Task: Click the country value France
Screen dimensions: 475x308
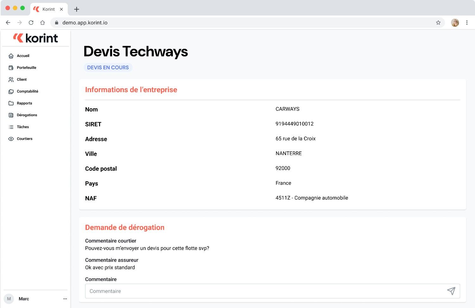Action: [283, 183]
